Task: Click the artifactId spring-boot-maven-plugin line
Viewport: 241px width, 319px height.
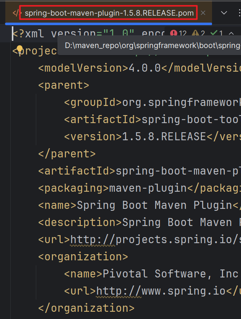Action: tap(140, 171)
